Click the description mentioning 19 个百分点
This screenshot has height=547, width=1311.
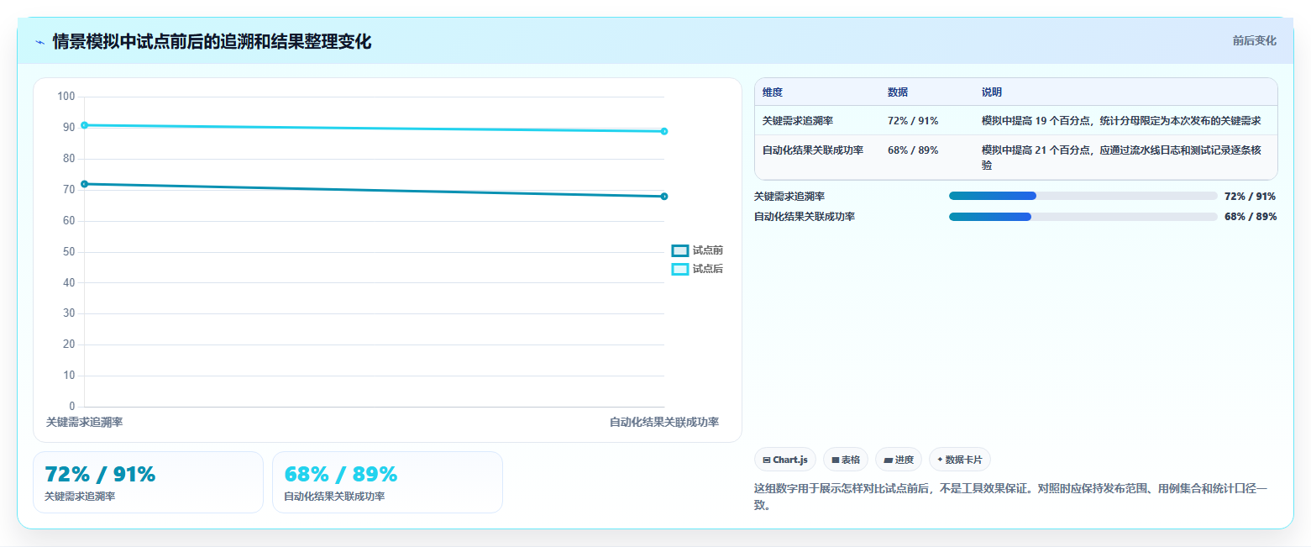[x=1121, y=120]
